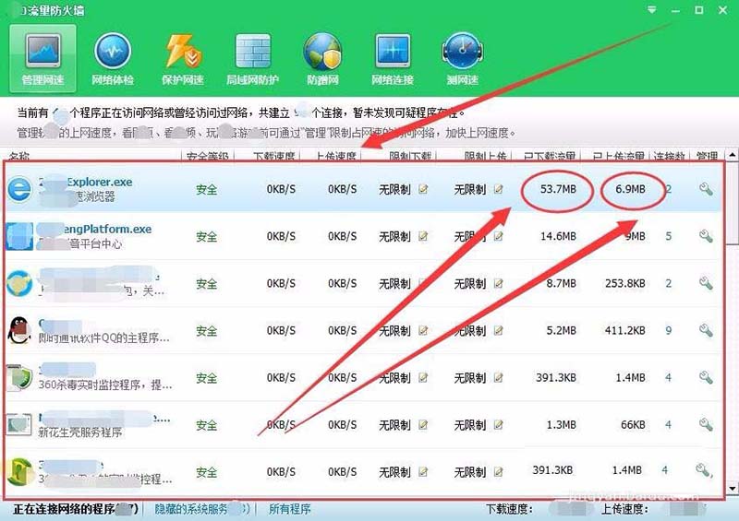Launch the 测网速 speed test
This screenshot has width=739, height=521.
pyautogui.click(x=461, y=57)
